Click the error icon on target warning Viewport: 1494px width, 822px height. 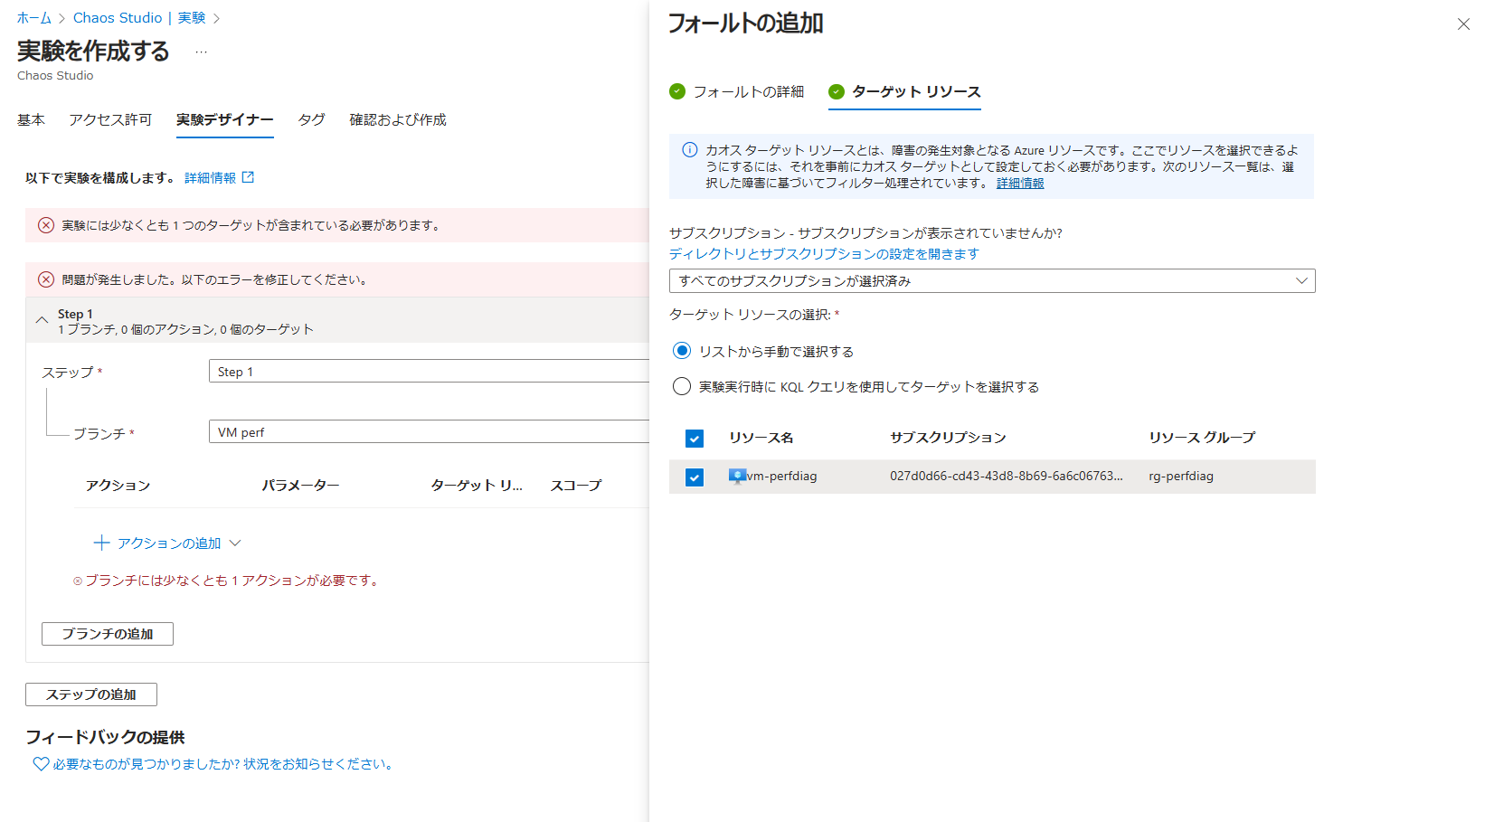coord(46,225)
